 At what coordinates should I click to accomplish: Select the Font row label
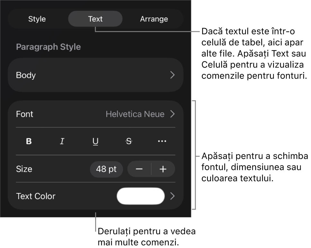coord(25,114)
